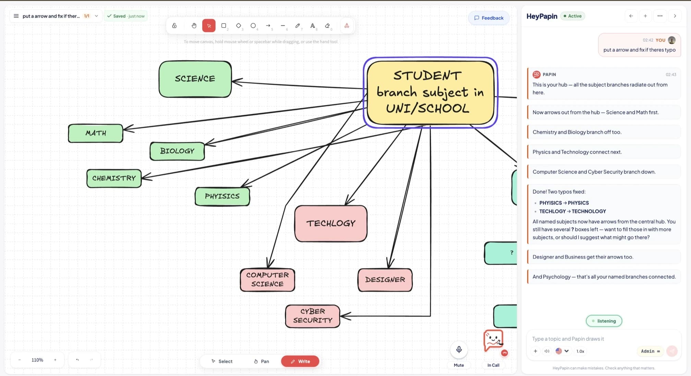Screen dimensions: 691x376
Task: Open the hamburger main menu
Action: pyautogui.click(x=16, y=16)
